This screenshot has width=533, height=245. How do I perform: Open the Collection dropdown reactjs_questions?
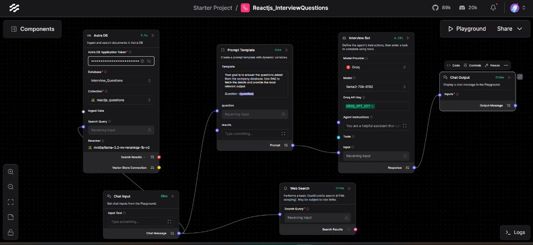point(121,100)
